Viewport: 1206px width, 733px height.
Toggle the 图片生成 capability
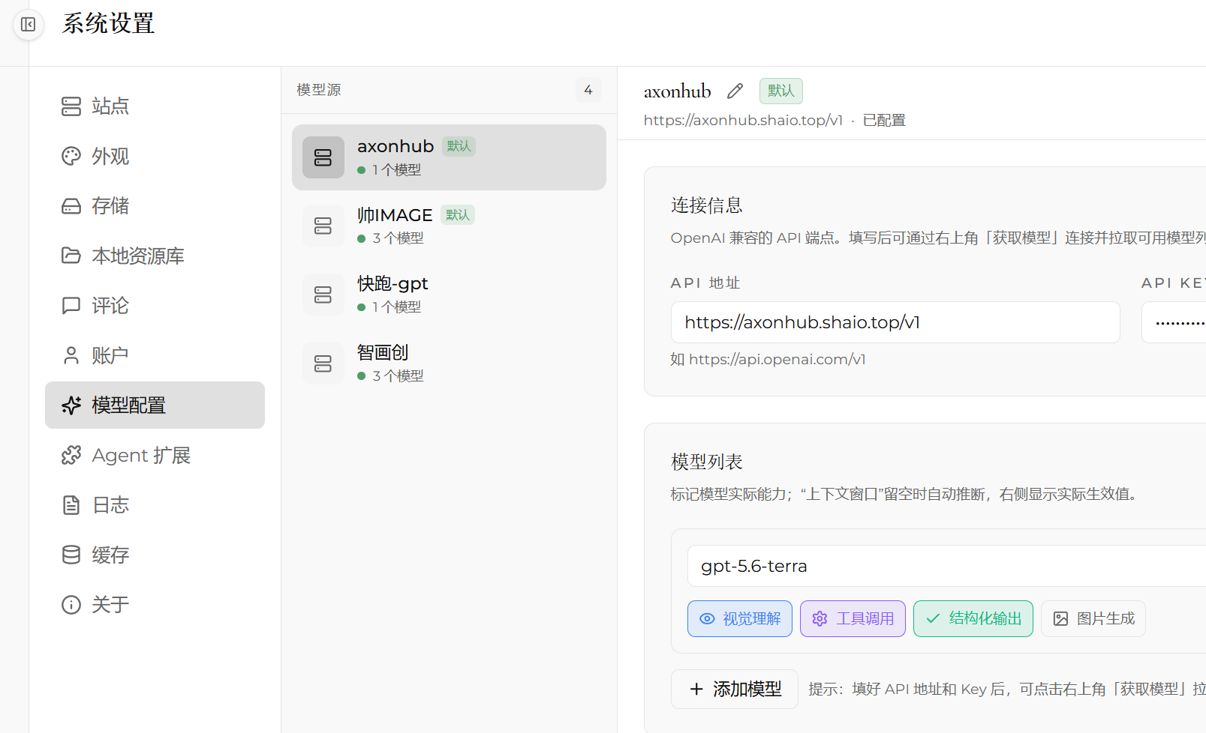[x=1093, y=618]
